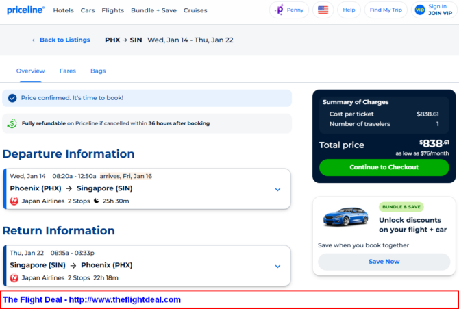Open the Cars menu item
Image resolution: width=459 pixels, height=309 pixels.
(88, 10)
